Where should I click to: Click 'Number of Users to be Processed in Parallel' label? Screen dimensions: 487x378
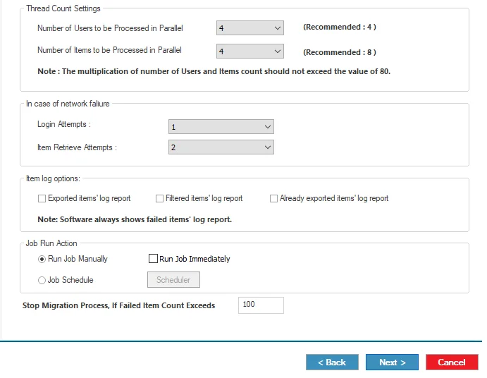(x=110, y=28)
